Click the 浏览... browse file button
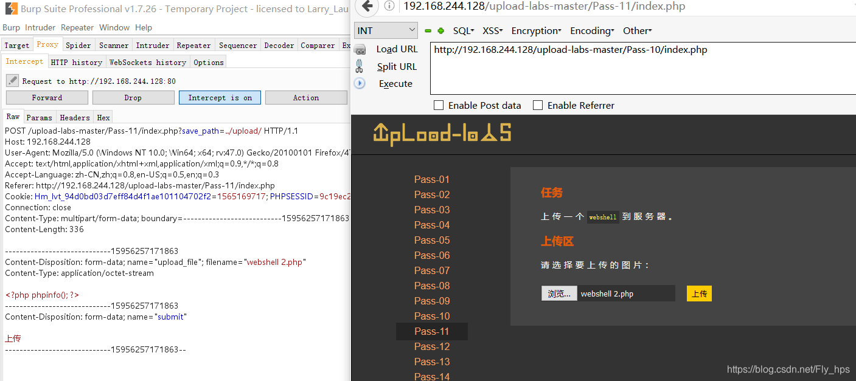This screenshot has height=381, width=856. point(559,293)
